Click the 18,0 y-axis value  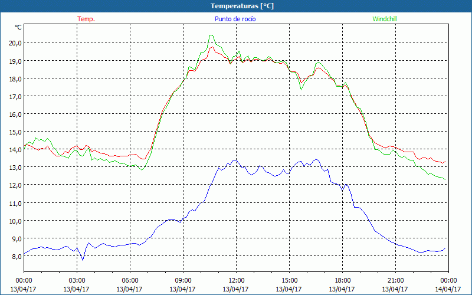[x=16, y=78]
